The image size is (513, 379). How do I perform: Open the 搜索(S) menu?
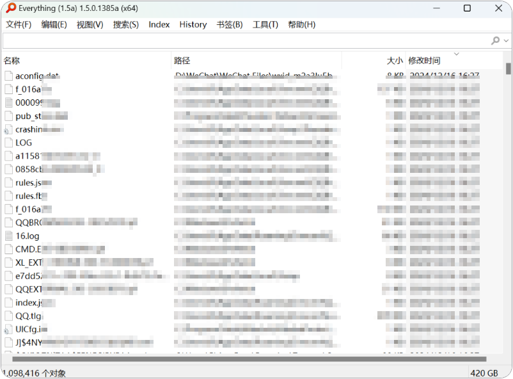126,24
